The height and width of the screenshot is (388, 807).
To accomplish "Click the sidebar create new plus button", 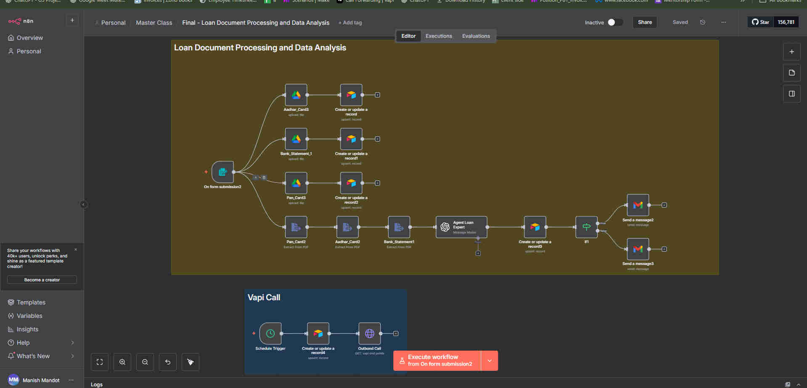I will [x=72, y=20].
